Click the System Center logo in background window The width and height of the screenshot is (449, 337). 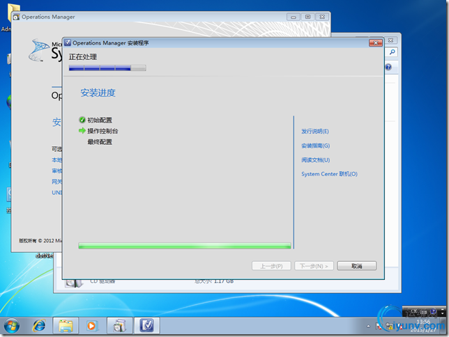point(38,50)
